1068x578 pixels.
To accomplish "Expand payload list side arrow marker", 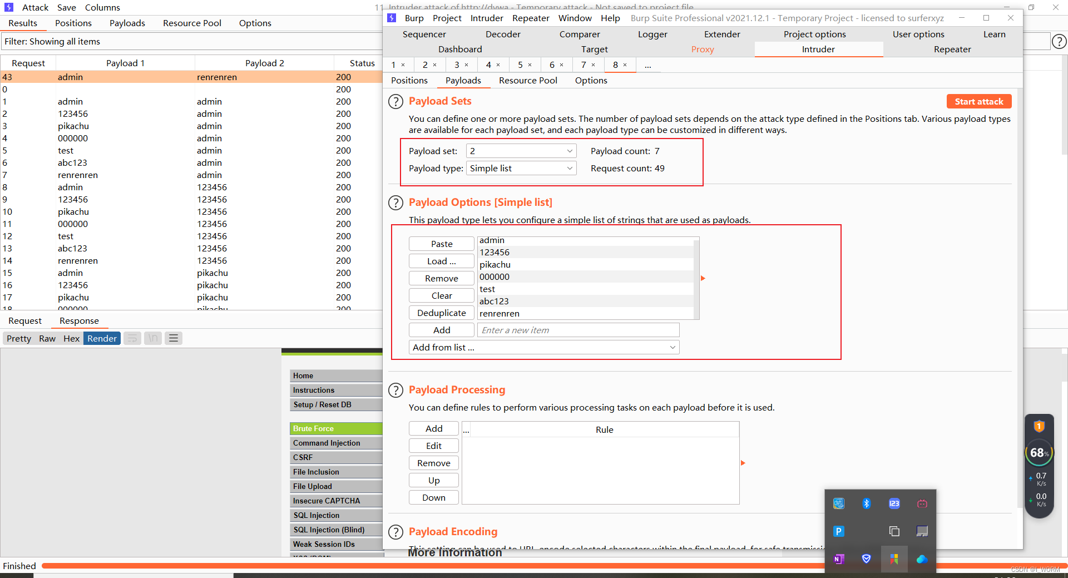I will pos(703,278).
